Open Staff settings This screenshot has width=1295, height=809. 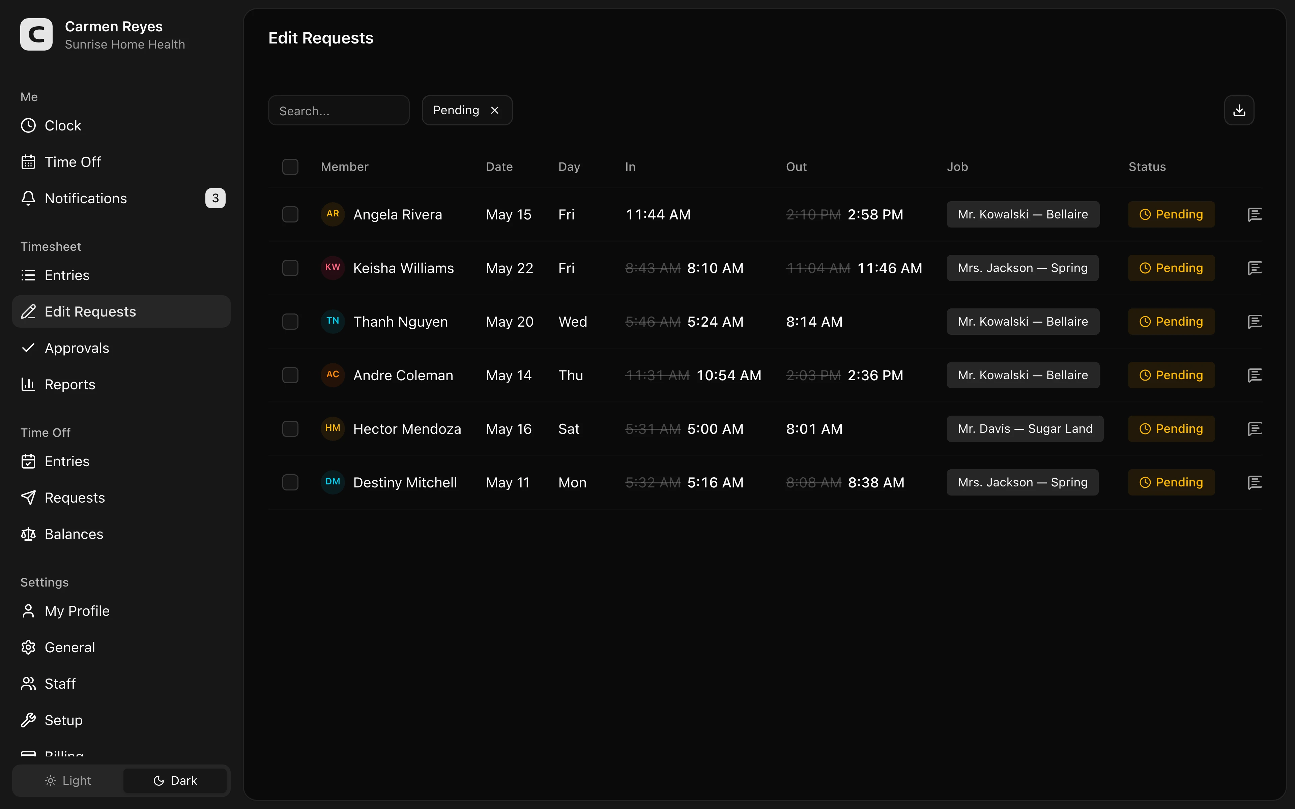click(x=121, y=684)
